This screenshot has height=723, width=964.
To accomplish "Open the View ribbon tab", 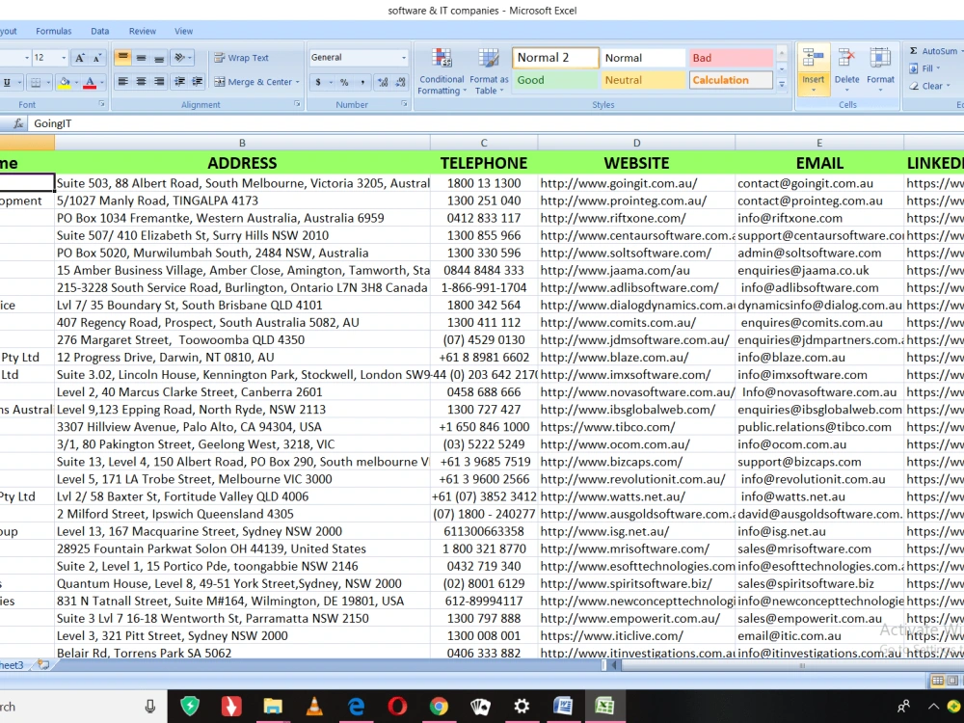I will click(x=183, y=31).
